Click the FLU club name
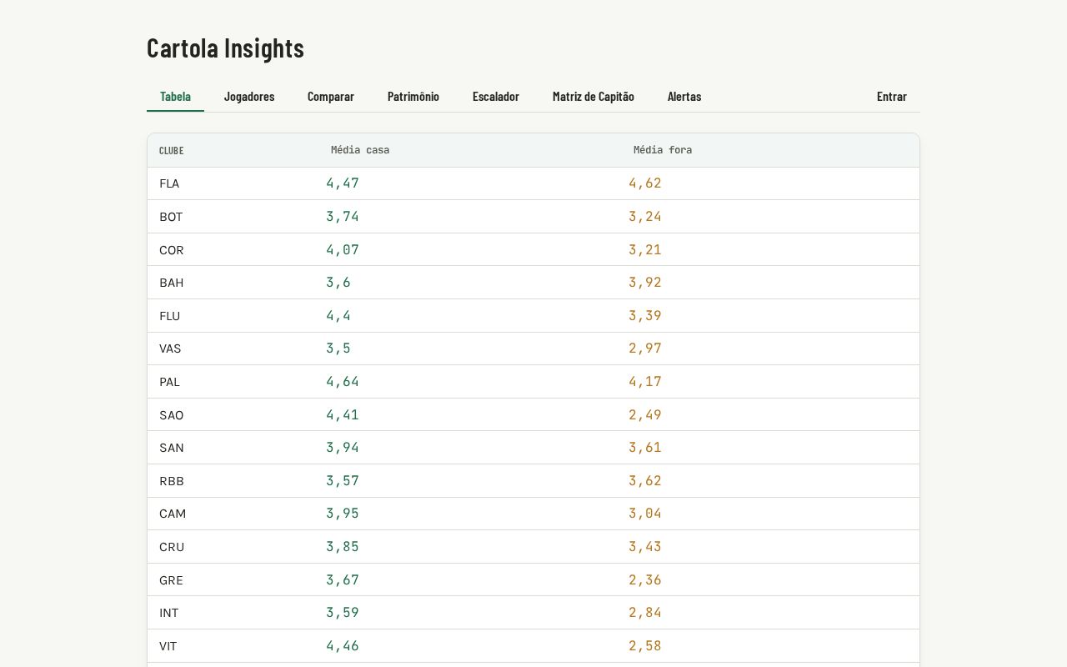Screen dimensions: 1067x667 [170, 316]
